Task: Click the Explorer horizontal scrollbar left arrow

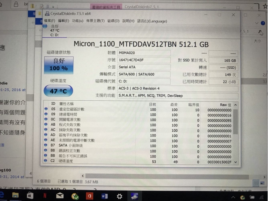Action: coord(83,176)
